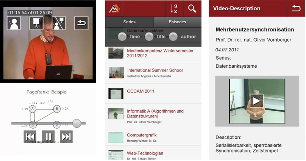This screenshot has height=161, width=306.
Task: Pause the lecture video playback
Action: [x=48, y=136]
